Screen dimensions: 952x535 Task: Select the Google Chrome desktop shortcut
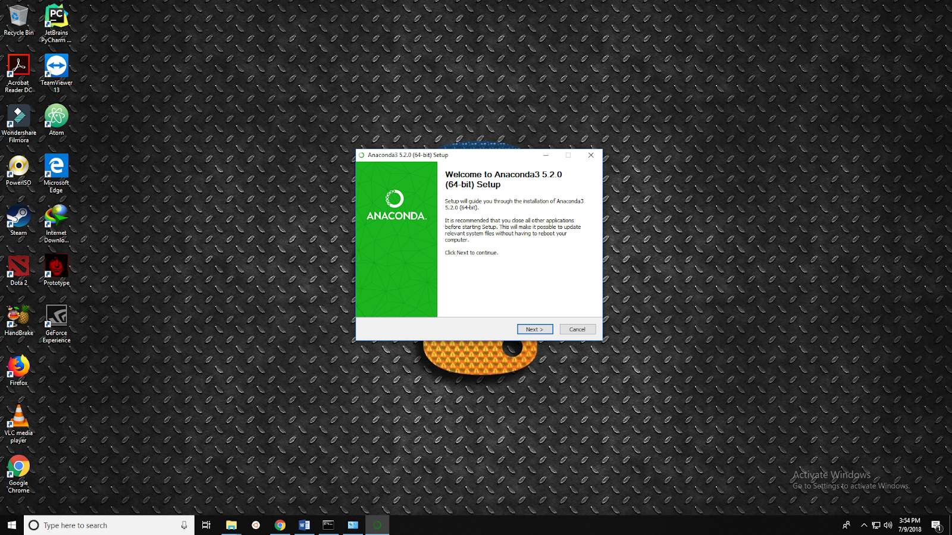(18, 473)
